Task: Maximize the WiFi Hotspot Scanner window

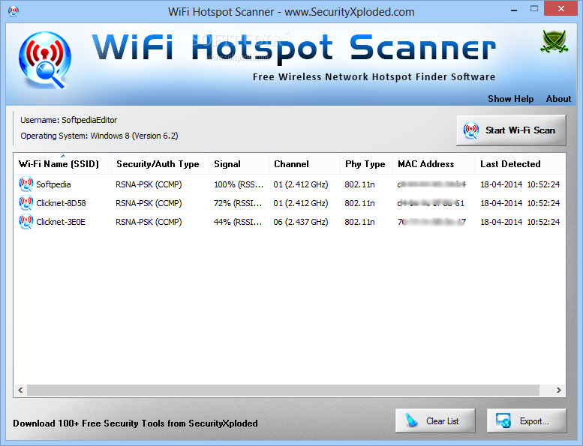Action: tap(534, 9)
